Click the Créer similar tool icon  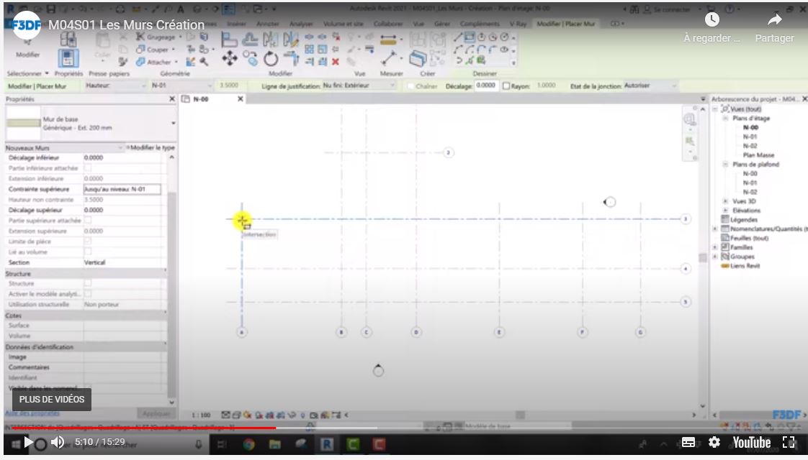click(x=418, y=59)
